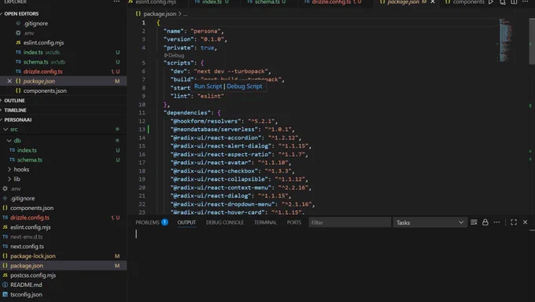
Task: Open next-env.d.ts in the project tree
Action: 27,237
